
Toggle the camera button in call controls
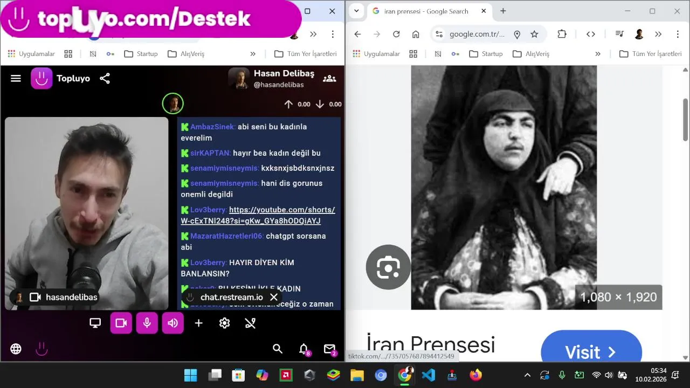coord(121,323)
